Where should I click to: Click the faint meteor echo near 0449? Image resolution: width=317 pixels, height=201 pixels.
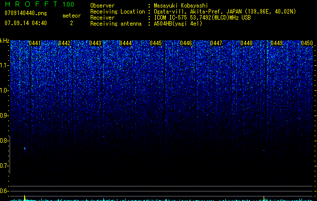point(264,150)
